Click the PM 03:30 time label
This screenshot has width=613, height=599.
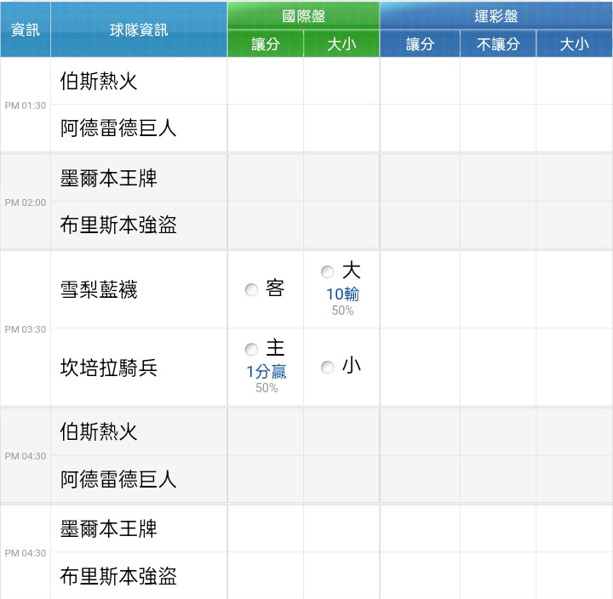pos(26,329)
